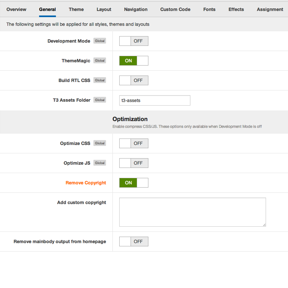
Task: Click into the Add custom copyright textarea
Action: point(193,212)
